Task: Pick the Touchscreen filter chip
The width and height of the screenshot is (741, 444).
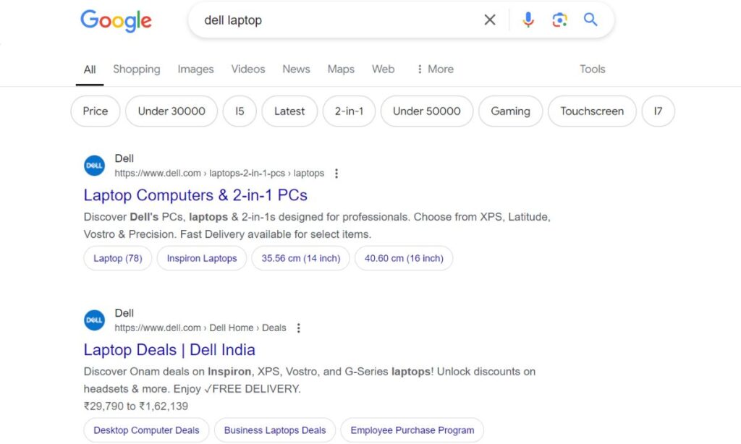Action: pyautogui.click(x=592, y=111)
